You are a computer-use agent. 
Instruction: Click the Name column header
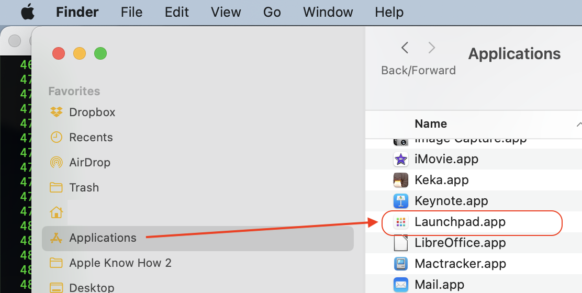[x=430, y=124]
